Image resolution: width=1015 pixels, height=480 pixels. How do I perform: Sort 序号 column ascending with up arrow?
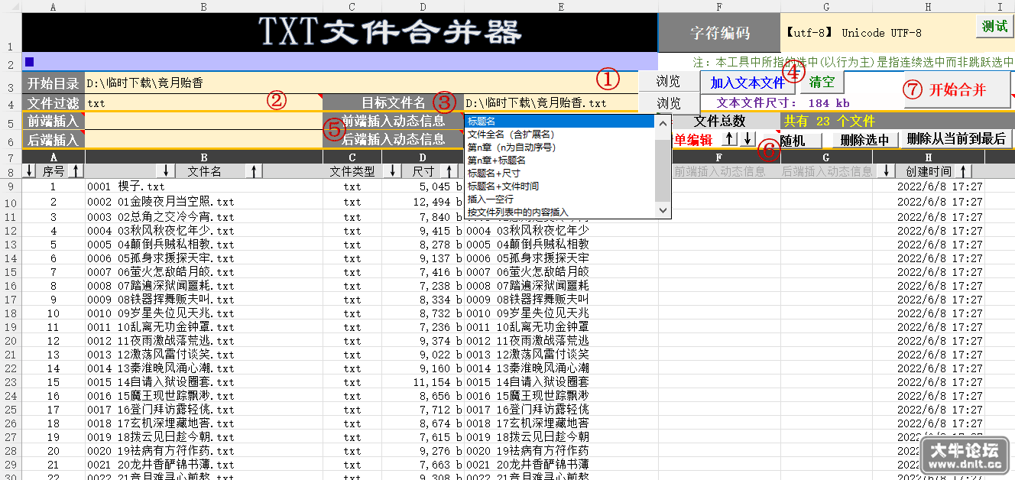[x=74, y=171]
